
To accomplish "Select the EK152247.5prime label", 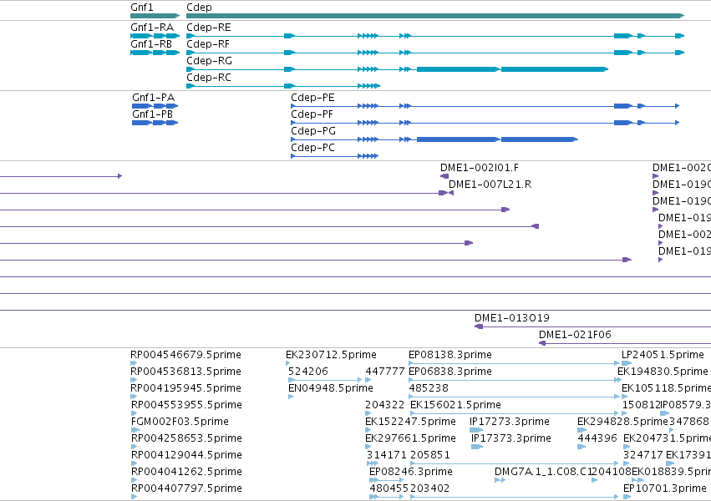I will coord(410,422).
